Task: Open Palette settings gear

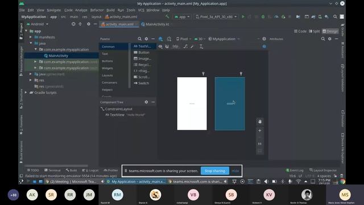Action: (x=146, y=39)
